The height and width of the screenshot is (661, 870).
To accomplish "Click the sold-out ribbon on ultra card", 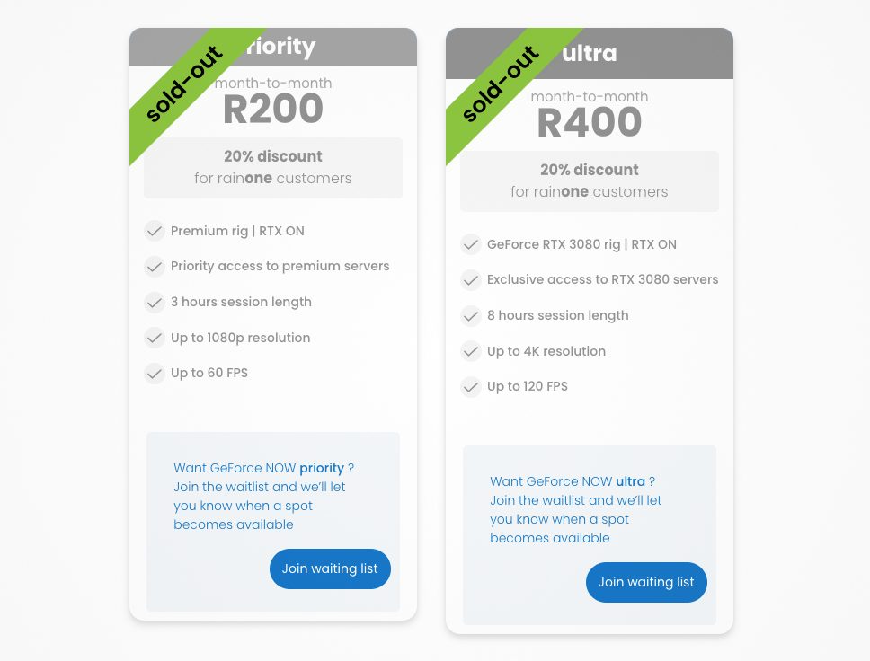I will coord(501,84).
